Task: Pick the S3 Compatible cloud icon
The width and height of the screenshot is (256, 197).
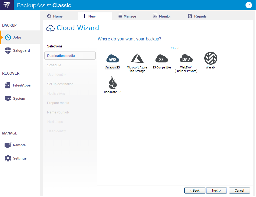Action: pos(162,58)
